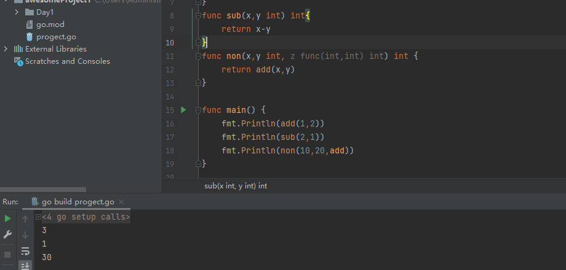Image resolution: width=566 pixels, height=270 pixels.
Task: Click gopher icon on run tab
Action: pos(35,202)
